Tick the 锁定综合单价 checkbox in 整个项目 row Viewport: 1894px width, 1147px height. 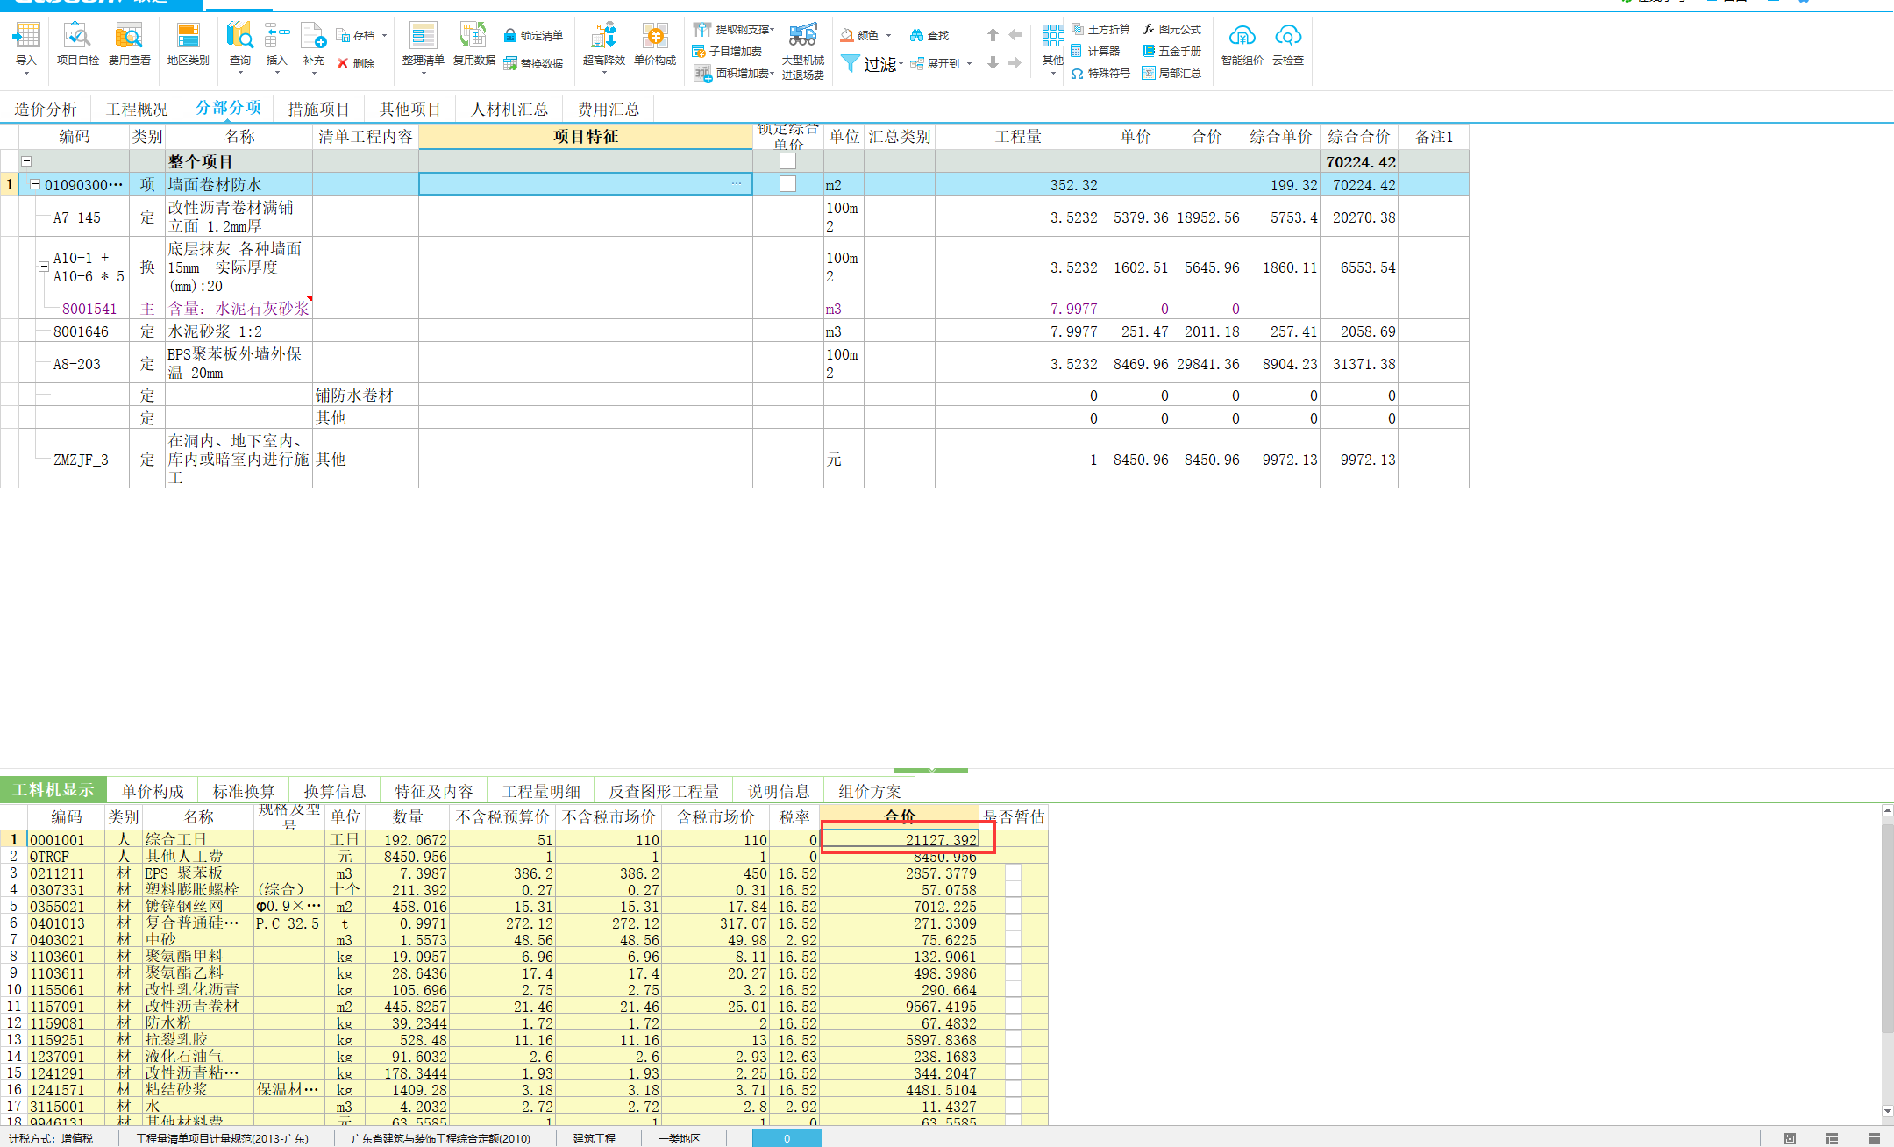(x=787, y=161)
